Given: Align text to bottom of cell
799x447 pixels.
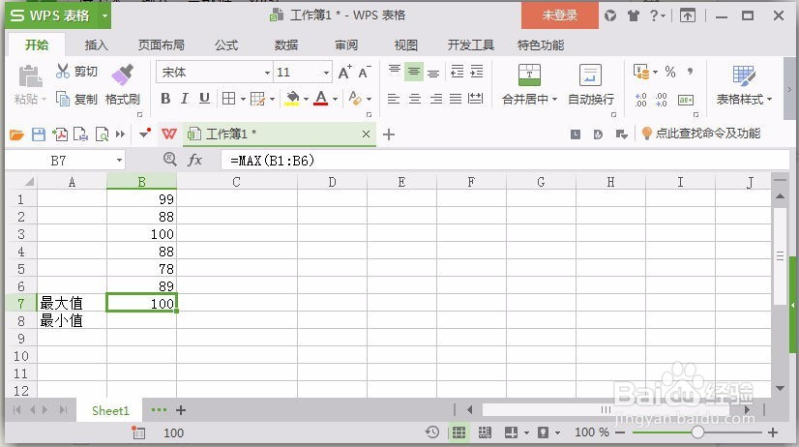Looking at the screenshot, I should 433,73.
